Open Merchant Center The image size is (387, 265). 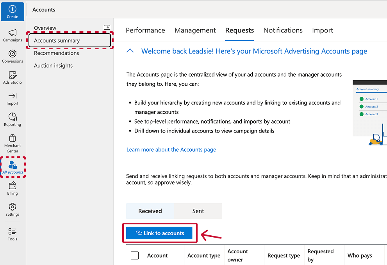click(12, 143)
